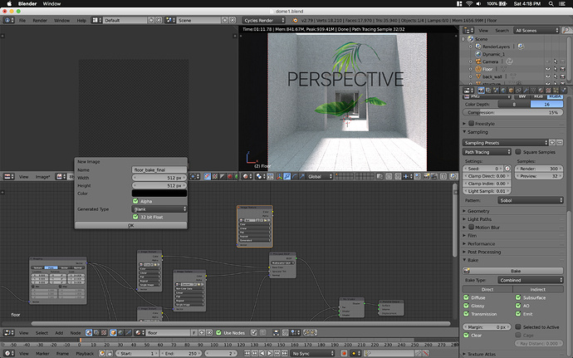Screen dimensions: 573x358
Task: Click the timeline play button
Action: pyautogui.click(x=270, y=353)
